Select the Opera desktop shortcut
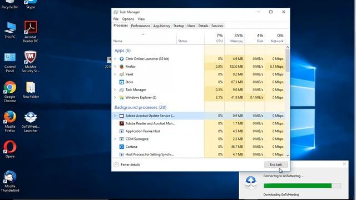Screen dimensions: 356x200 pos(10,149)
